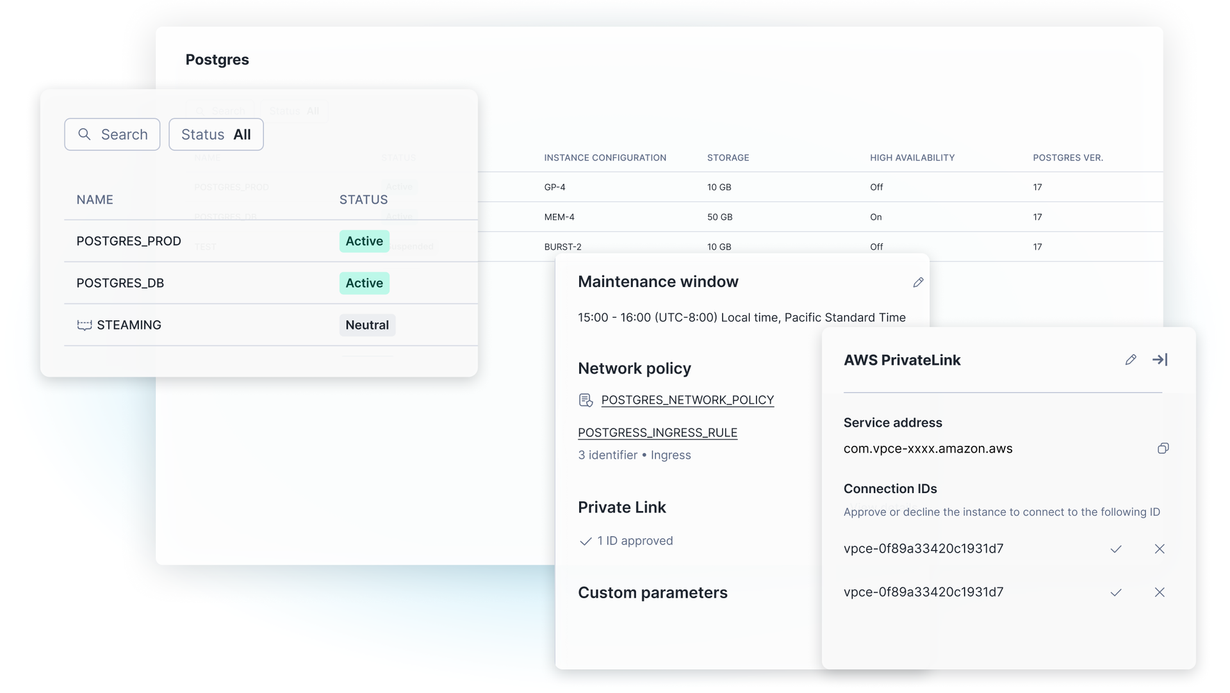Click the STATUS column header in front panel
The image size is (1230, 693).
click(x=363, y=200)
